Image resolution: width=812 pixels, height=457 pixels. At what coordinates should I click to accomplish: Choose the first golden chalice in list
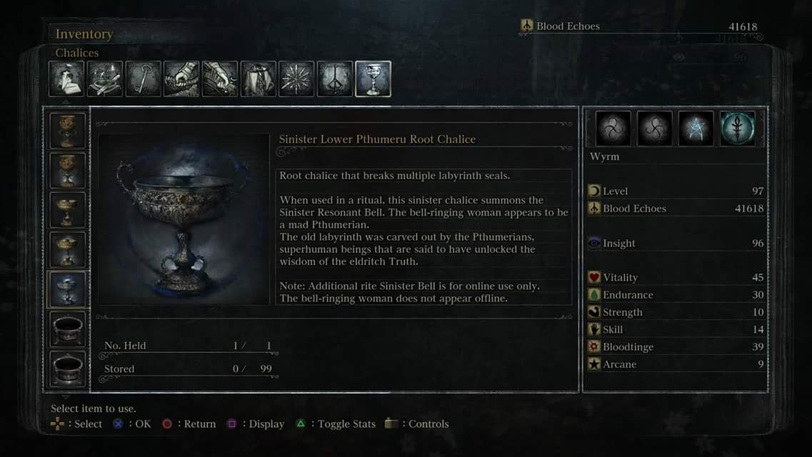click(67, 131)
